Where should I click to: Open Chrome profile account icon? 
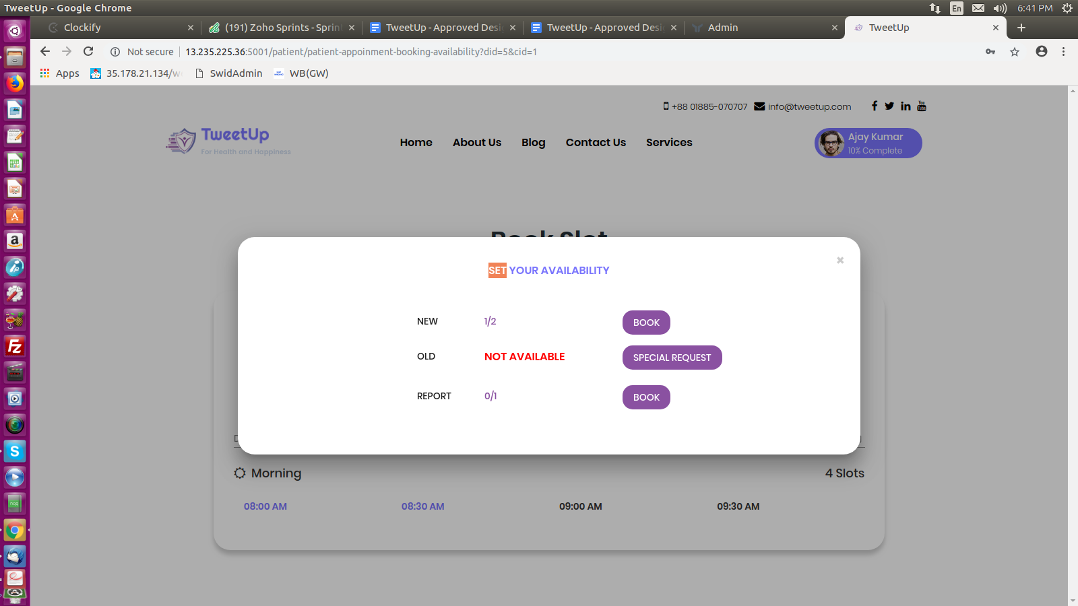1042,51
